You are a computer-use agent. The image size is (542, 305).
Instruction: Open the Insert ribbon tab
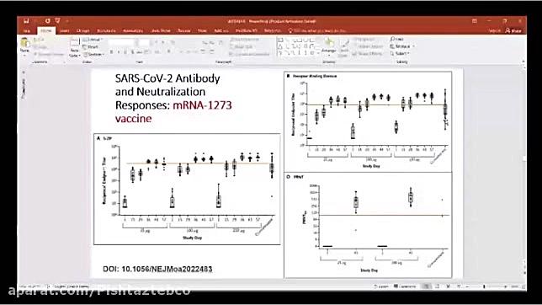64,31
